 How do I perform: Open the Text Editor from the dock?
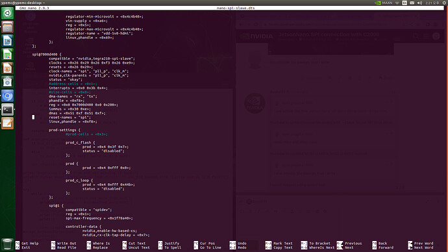click(7, 123)
